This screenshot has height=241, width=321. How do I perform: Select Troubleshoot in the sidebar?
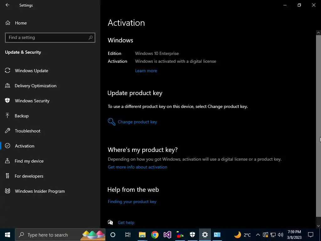pyautogui.click(x=28, y=131)
